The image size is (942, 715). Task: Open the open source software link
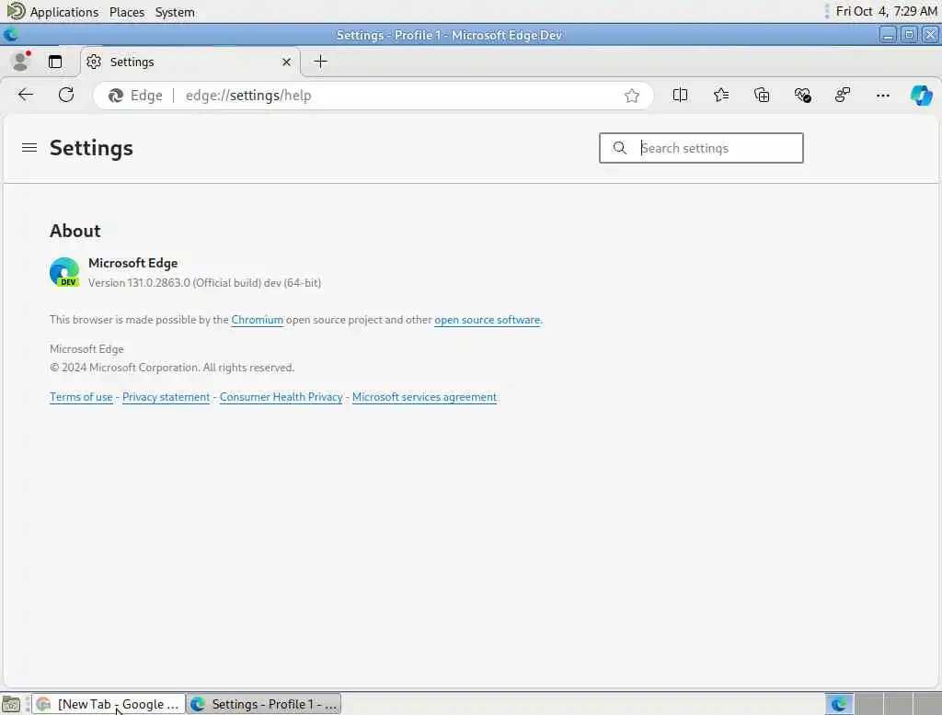pyautogui.click(x=488, y=320)
